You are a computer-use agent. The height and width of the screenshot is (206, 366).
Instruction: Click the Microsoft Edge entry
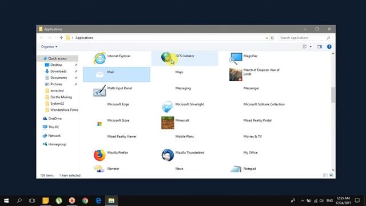(118, 104)
